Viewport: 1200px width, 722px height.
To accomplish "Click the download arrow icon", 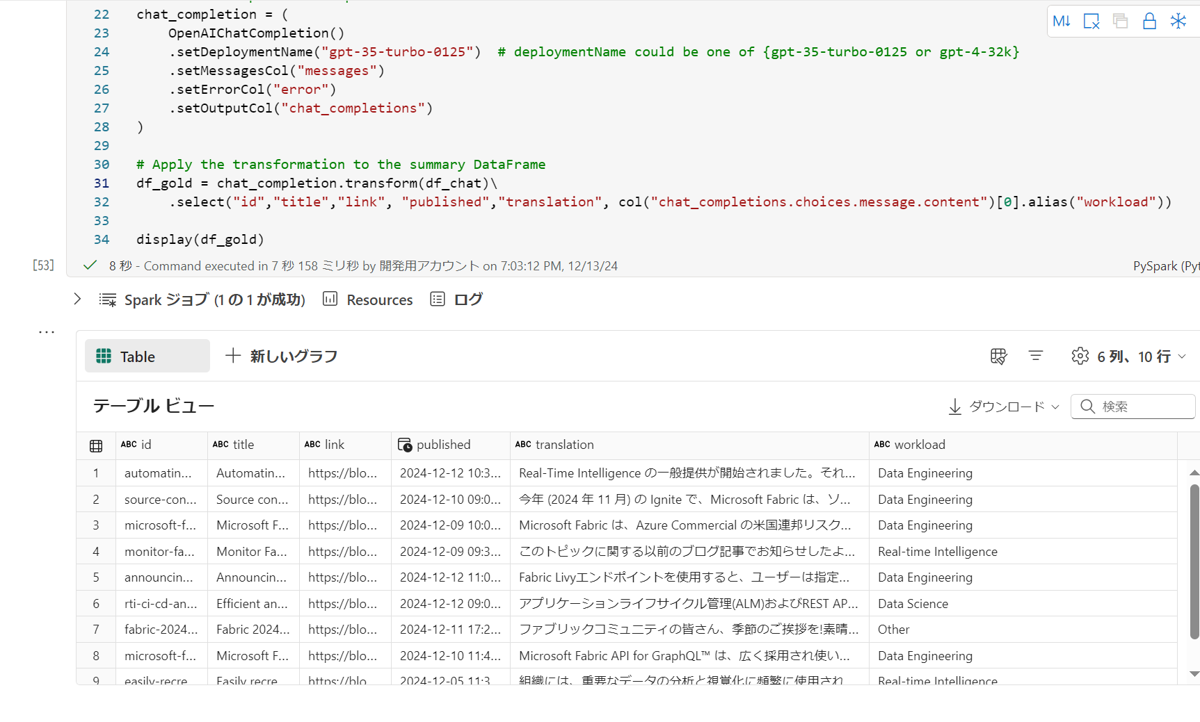I will [955, 407].
